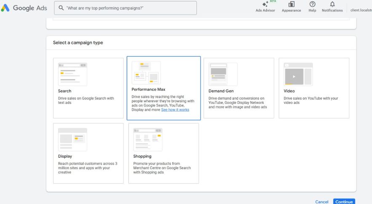
Task: Click the Display 'Reach potential customers' description
Action: click(x=88, y=168)
